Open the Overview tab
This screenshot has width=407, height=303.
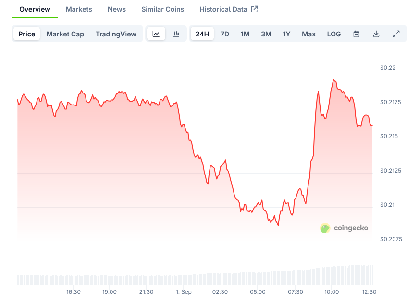click(35, 9)
